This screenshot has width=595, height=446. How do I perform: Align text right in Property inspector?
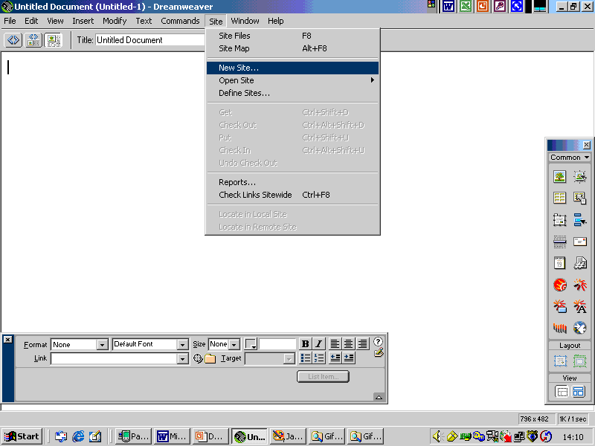362,344
